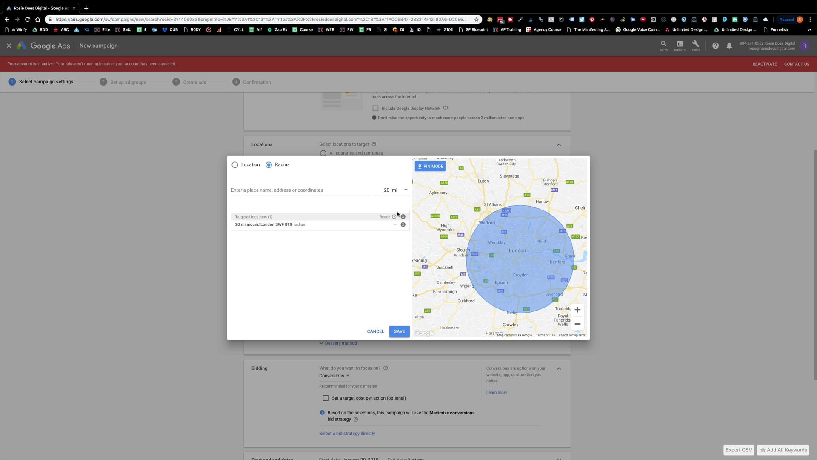
Task: Click the place name or address field
Action: tap(301, 190)
